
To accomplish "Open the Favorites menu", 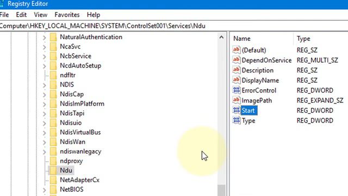I will (67, 15).
